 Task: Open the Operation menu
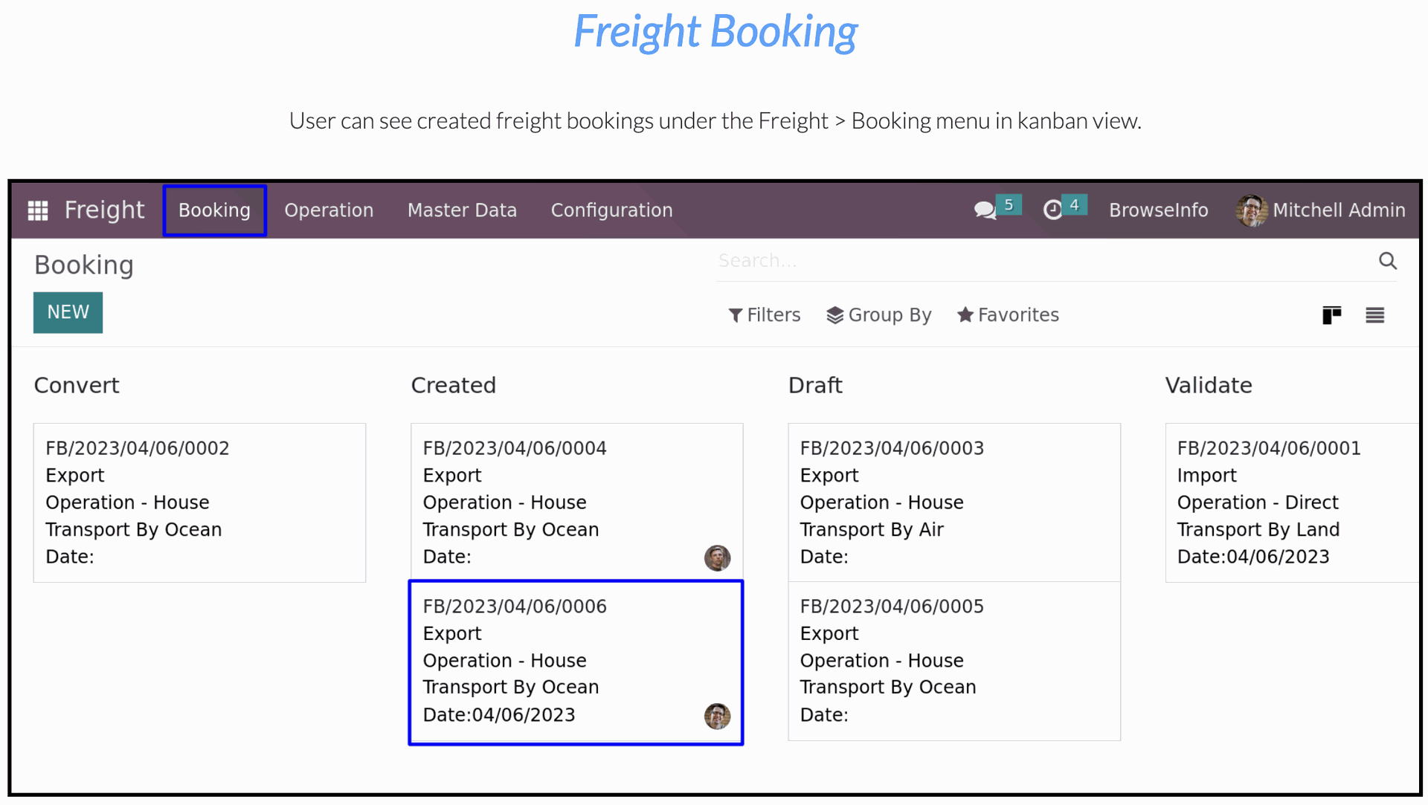[329, 210]
